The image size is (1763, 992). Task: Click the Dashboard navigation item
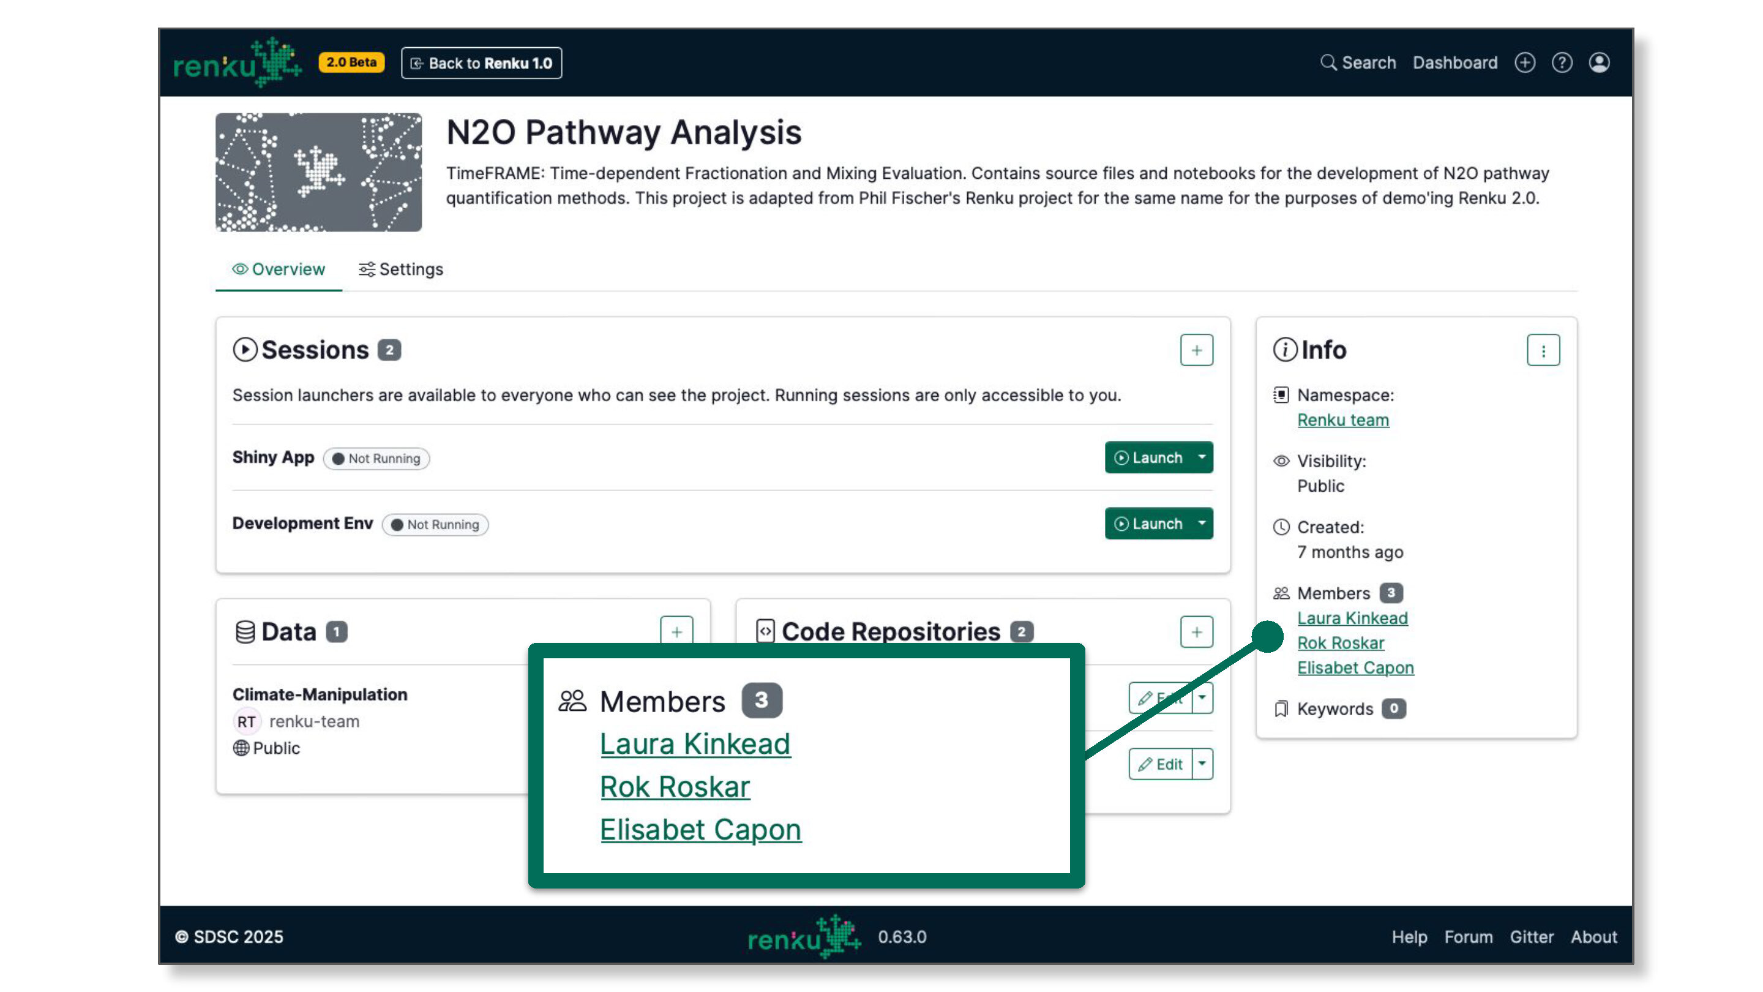click(1456, 62)
